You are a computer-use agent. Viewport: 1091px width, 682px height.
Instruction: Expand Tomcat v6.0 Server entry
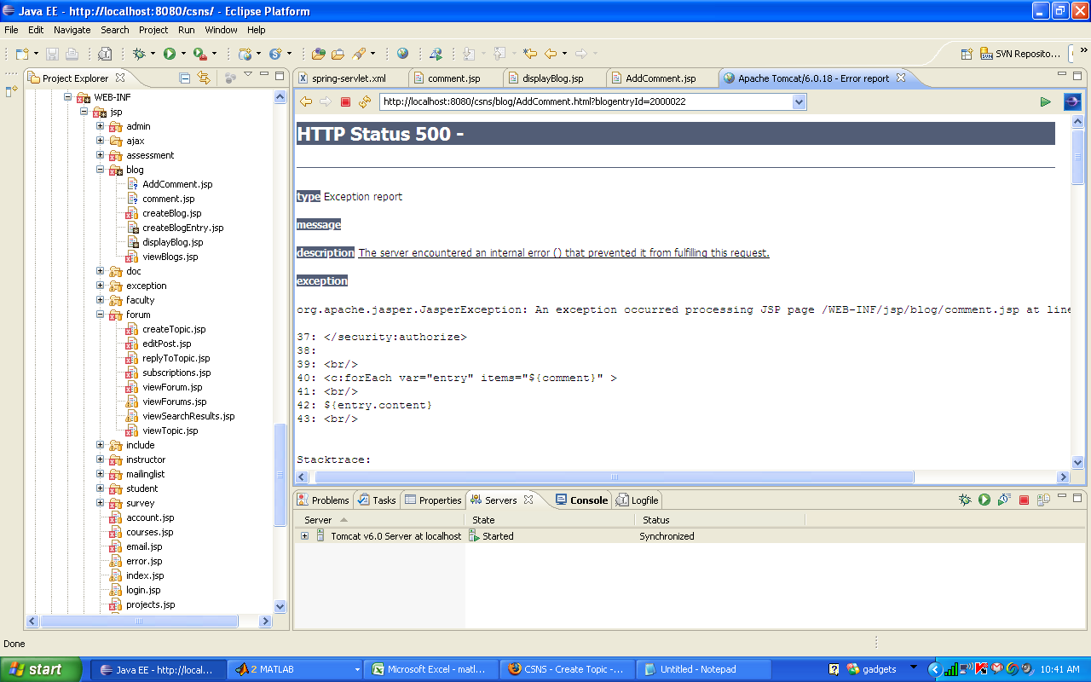pos(304,536)
